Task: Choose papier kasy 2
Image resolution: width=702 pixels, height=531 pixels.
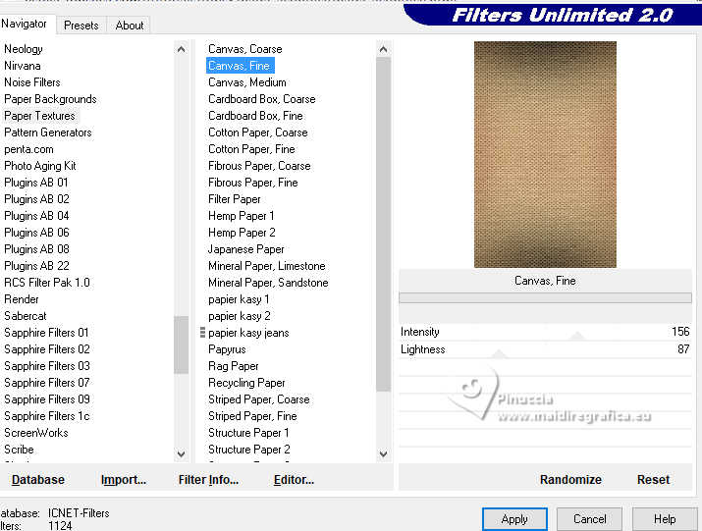Action: [240, 316]
